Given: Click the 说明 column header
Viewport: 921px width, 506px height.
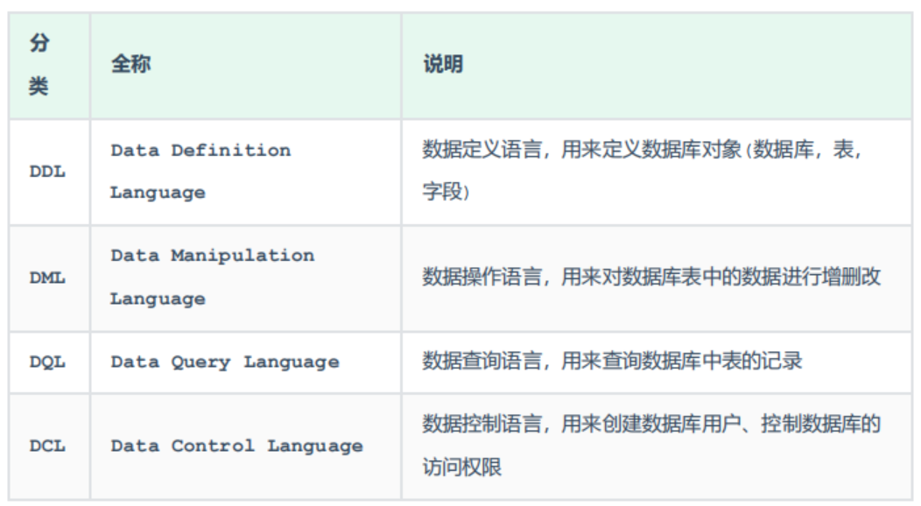Looking at the screenshot, I should [x=443, y=64].
